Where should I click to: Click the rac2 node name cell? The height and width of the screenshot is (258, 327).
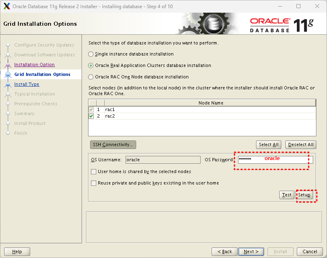pos(210,116)
